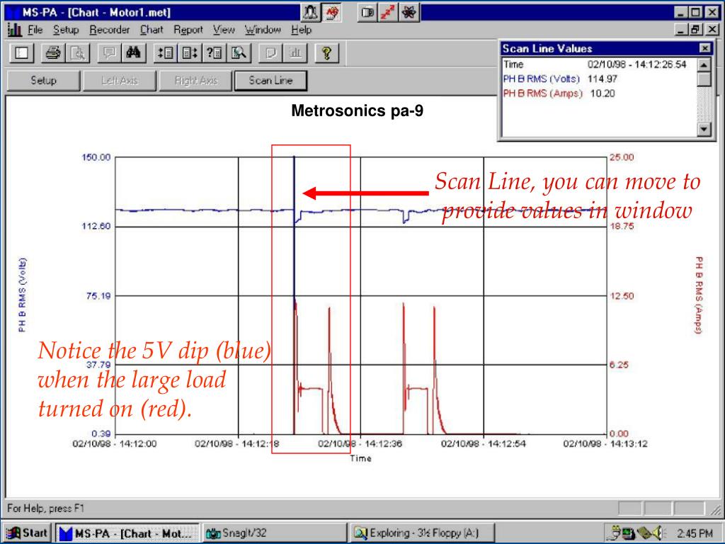The image size is (725, 544).
Task: Click the 25.00 right axis label
Action: tap(622, 157)
